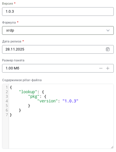The height and width of the screenshot is (152, 116).
Task: Open the Формула dropdown showing xrdp
Action: [58, 30]
